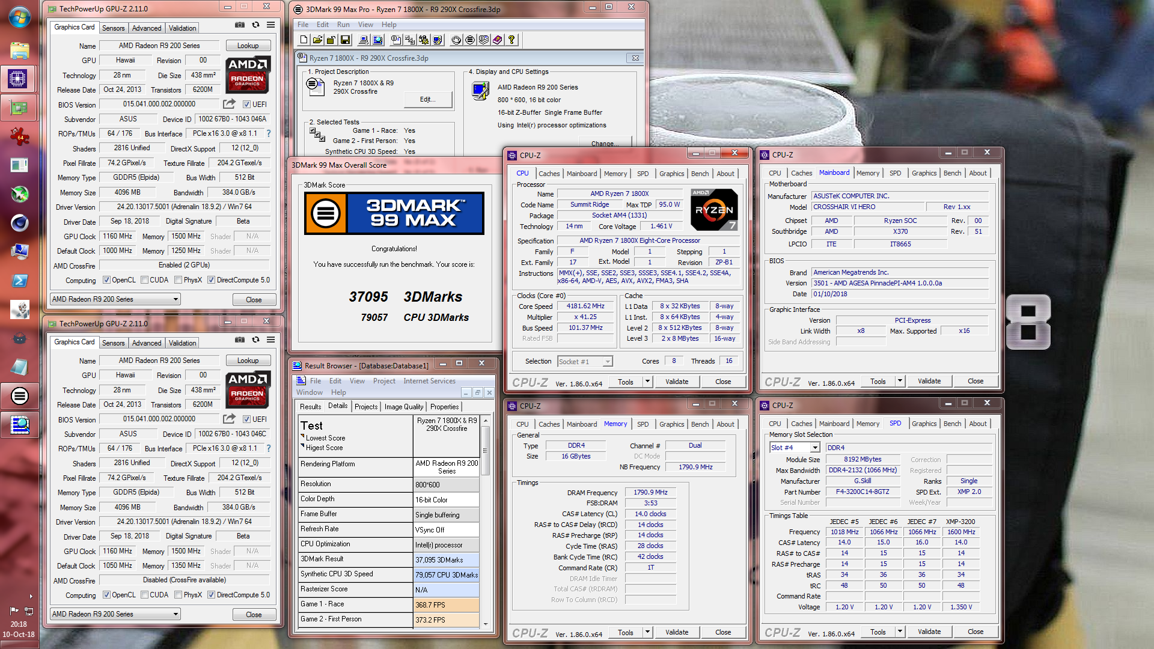Expand Lowest Score entry in Result Browser
1154x649 pixels.
point(302,437)
